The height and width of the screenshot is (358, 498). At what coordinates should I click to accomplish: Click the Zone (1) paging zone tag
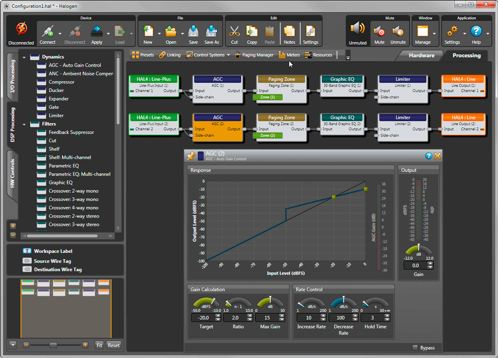click(267, 97)
